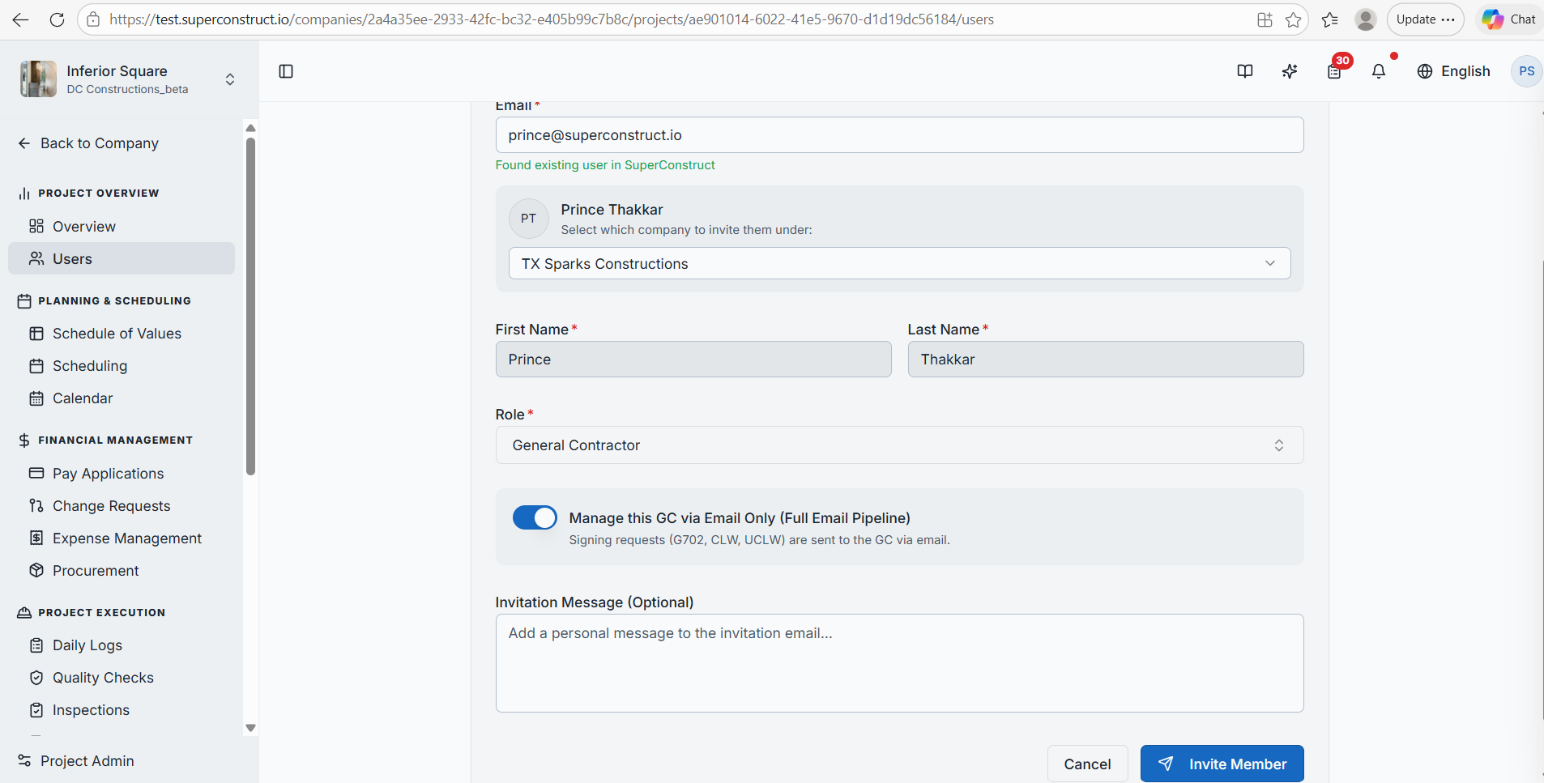
Task: Toggle the sidebar panel icon
Action: pyautogui.click(x=286, y=71)
